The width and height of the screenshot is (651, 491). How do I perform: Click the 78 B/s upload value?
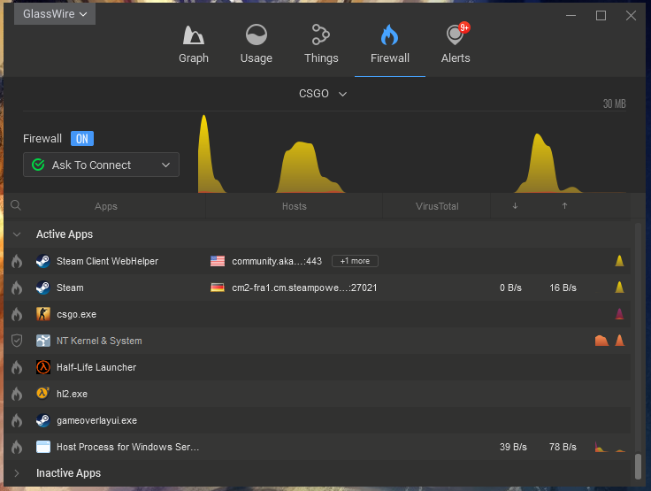coord(563,448)
